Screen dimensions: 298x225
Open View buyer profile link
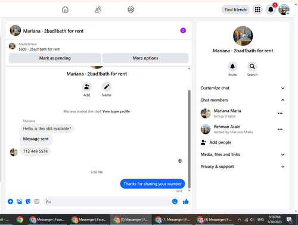click(116, 111)
